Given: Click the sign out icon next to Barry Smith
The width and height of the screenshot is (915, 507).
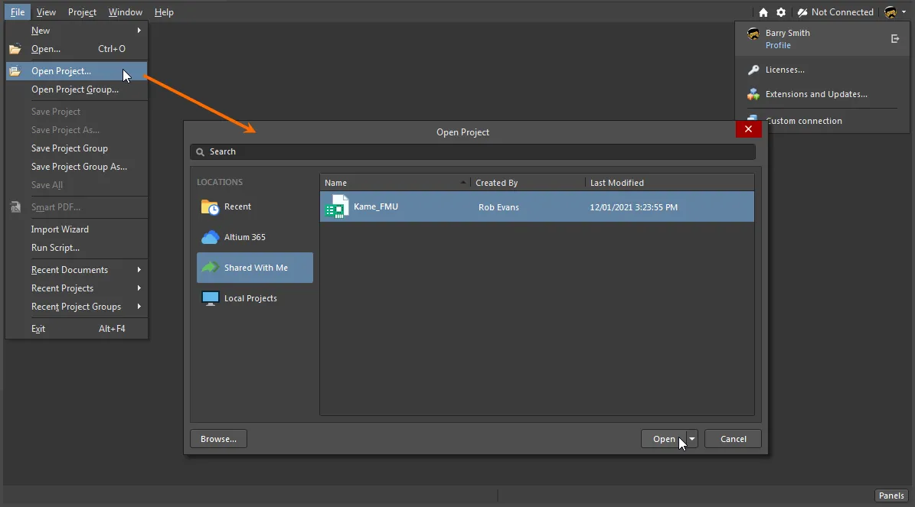Looking at the screenshot, I should click(x=895, y=39).
